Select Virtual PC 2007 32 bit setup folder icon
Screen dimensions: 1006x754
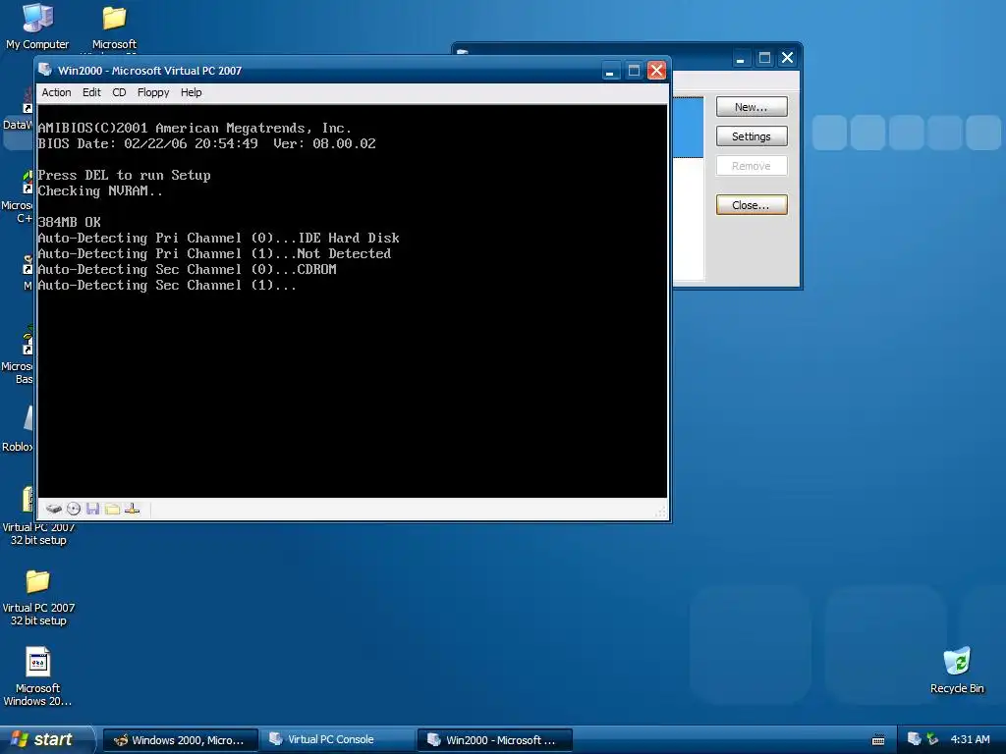point(38,598)
